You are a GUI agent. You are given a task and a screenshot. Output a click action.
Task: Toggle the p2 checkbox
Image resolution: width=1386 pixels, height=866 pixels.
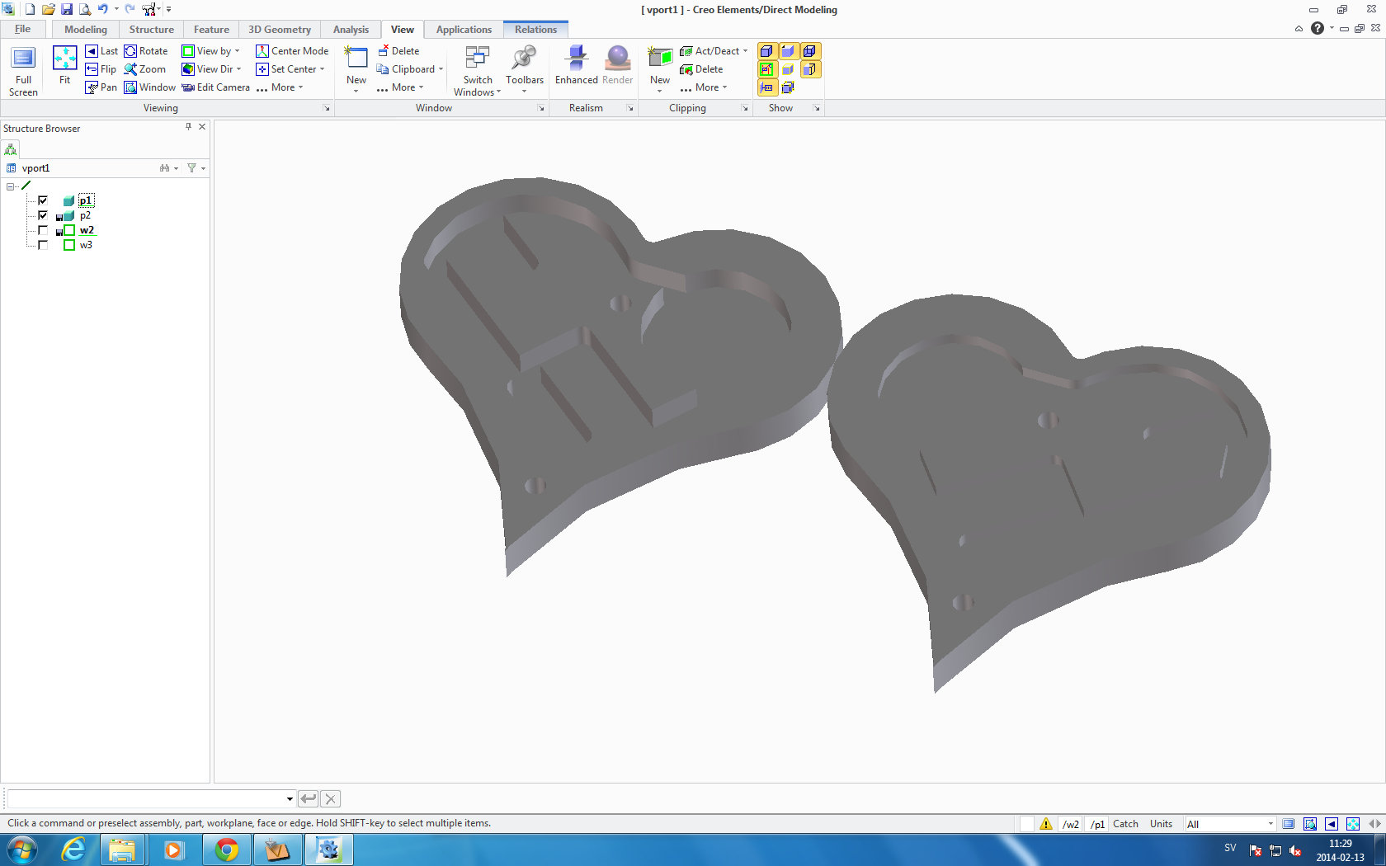43,215
